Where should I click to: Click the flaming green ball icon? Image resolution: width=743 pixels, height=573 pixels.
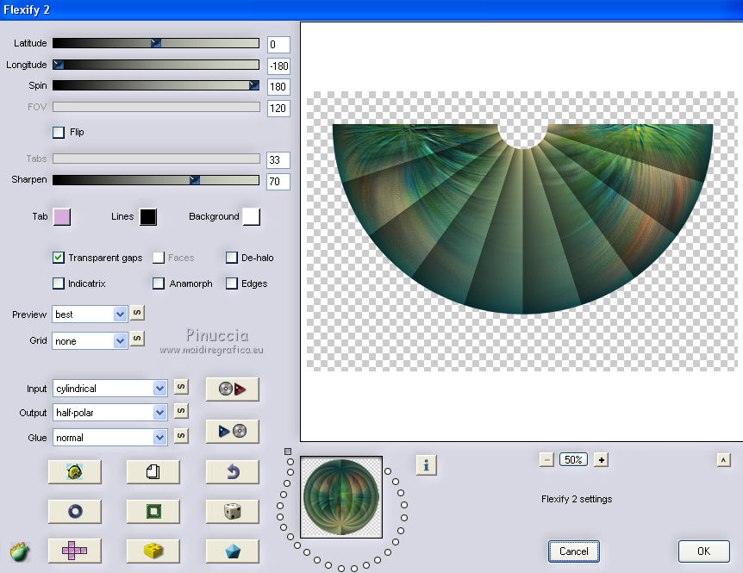(x=20, y=551)
